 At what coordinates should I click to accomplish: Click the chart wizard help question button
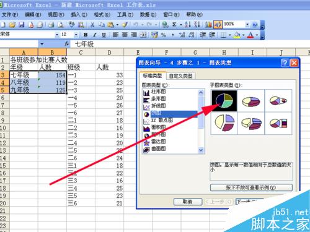(x=285, y=62)
